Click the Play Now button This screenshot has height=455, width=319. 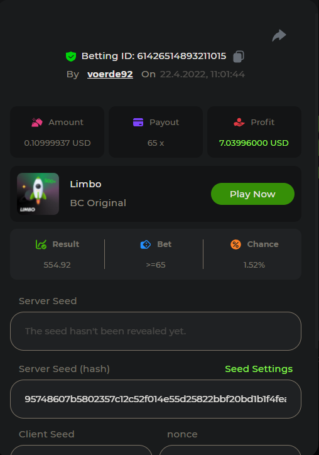click(252, 194)
